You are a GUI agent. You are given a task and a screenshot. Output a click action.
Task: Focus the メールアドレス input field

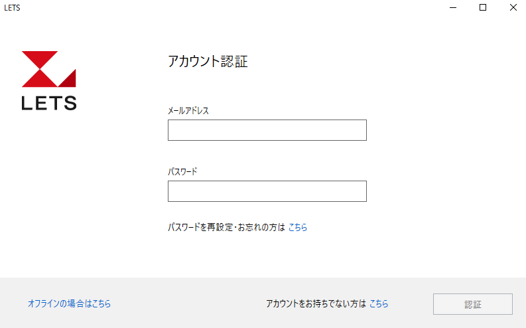[267, 130]
